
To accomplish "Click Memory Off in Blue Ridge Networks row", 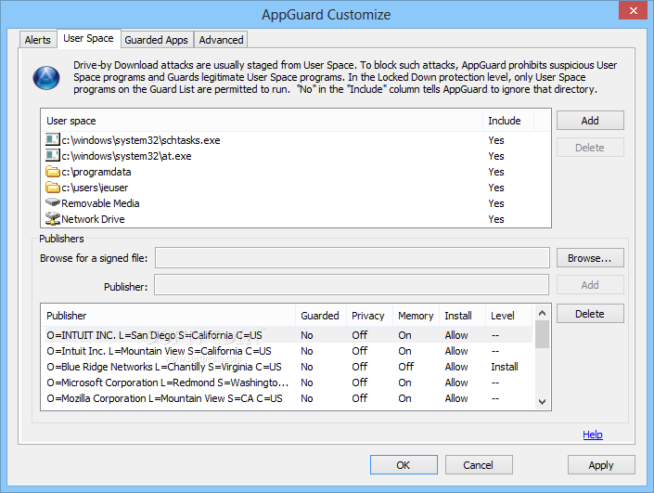I will pyautogui.click(x=406, y=367).
